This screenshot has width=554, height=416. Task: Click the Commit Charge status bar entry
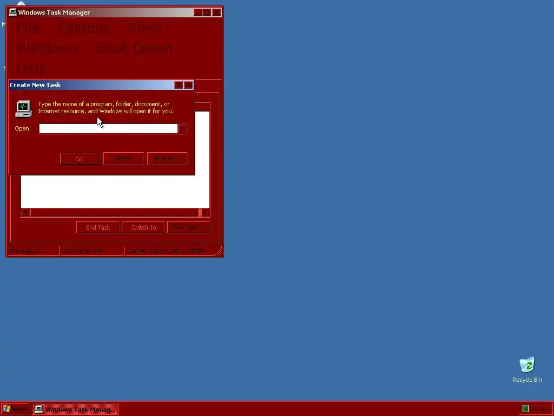(x=169, y=251)
